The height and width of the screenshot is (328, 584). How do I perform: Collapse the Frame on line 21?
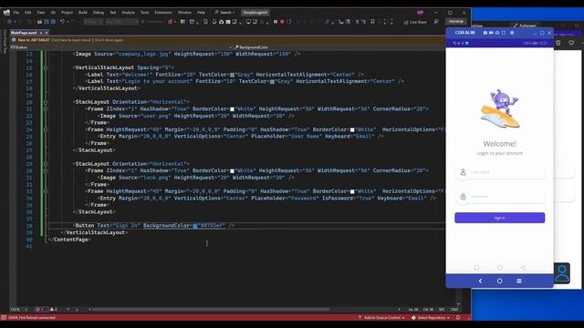pos(46,109)
